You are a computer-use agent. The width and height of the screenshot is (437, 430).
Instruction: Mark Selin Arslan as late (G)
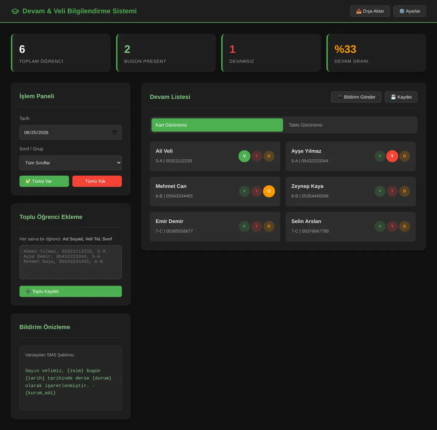click(x=404, y=226)
